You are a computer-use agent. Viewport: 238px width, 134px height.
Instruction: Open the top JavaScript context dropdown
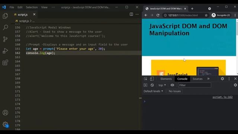pyautogui.click(x=162, y=85)
